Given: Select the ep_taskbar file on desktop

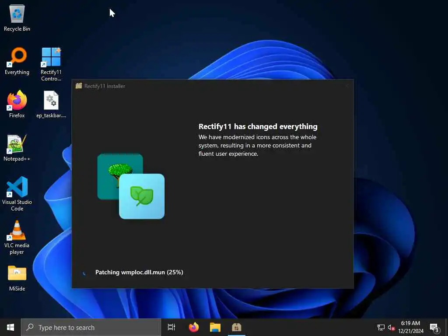Looking at the screenshot, I should [x=51, y=104].
